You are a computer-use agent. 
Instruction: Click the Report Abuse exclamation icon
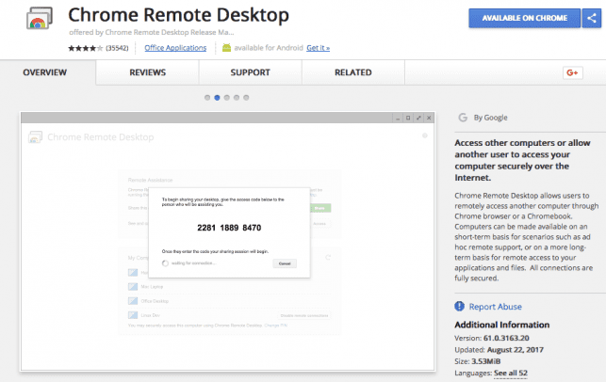[459, 307]
